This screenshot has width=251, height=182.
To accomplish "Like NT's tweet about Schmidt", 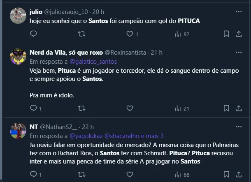I will coord(130,175).
